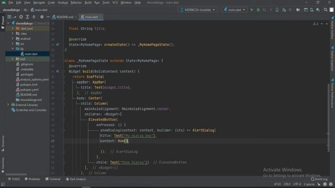Image resolution: width=335 pixels, height=188 pixels.
Task: Open the Refactor menu
Action: (x=76, y=3)
